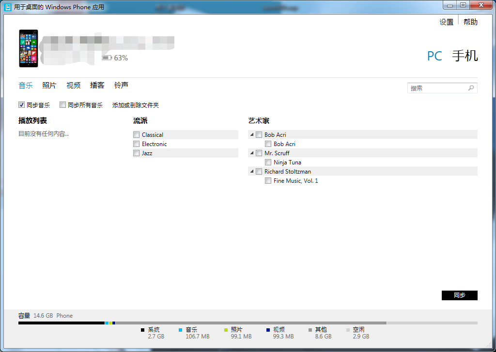The height and width of the screenshot is (352, 496).
Task: Click the green 照片 storage legend square
Action: pos(226,330)
